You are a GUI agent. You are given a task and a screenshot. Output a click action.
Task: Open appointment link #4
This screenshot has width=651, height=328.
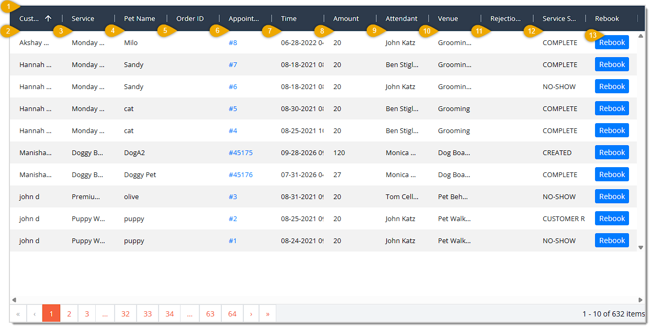233,130
